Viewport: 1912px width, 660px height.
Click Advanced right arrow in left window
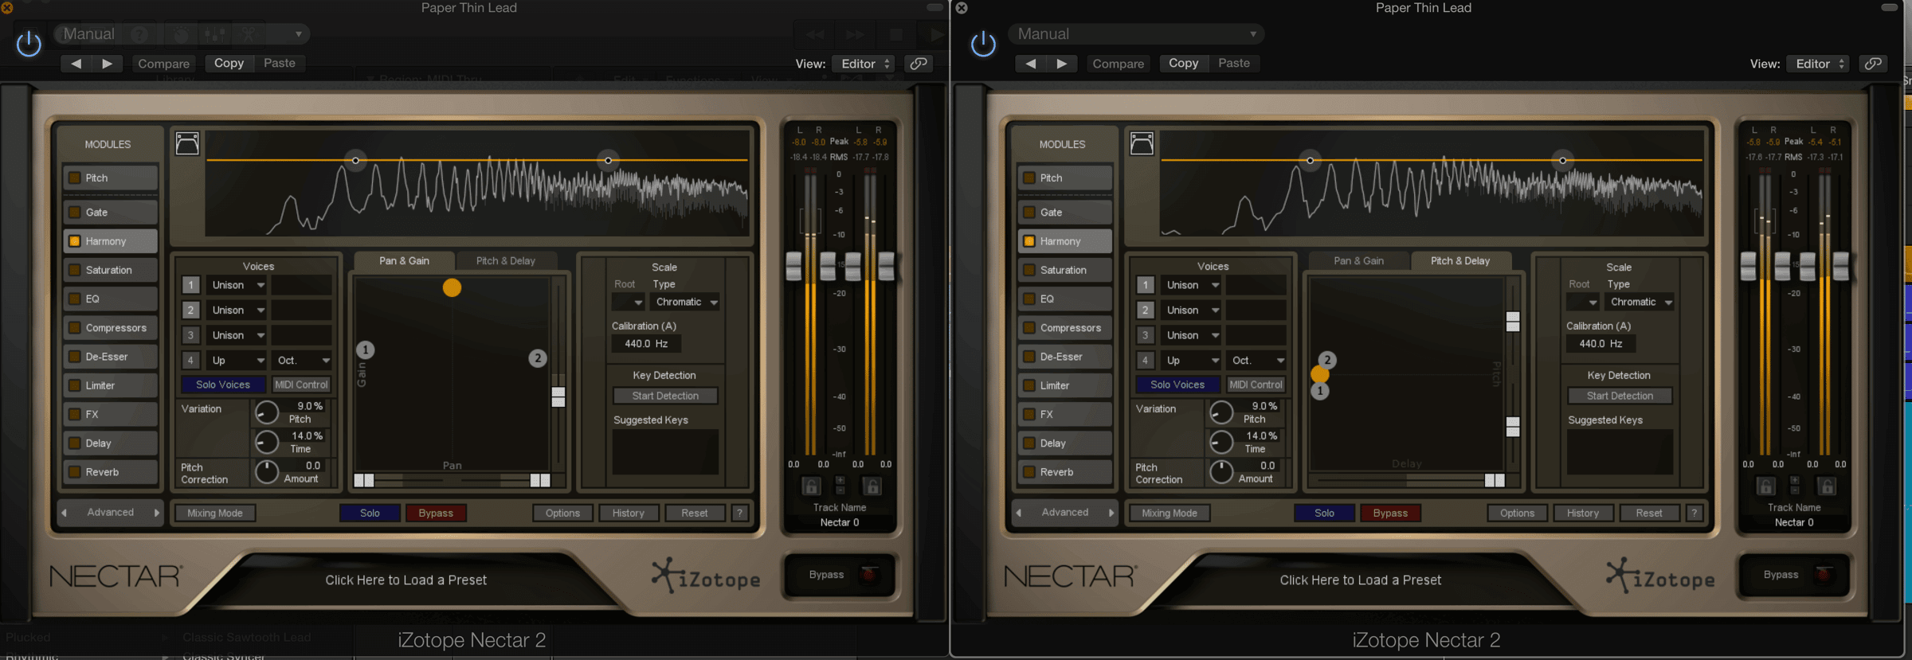click(157, 513)
